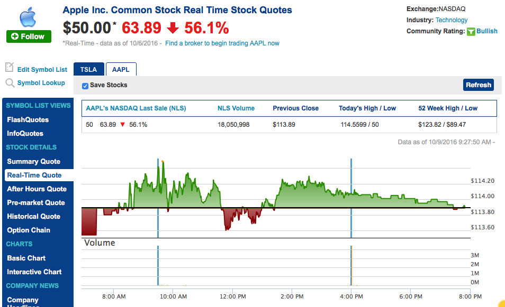Open Option Chain page
This screenshot has width=505, height=307.
[29, 230]
